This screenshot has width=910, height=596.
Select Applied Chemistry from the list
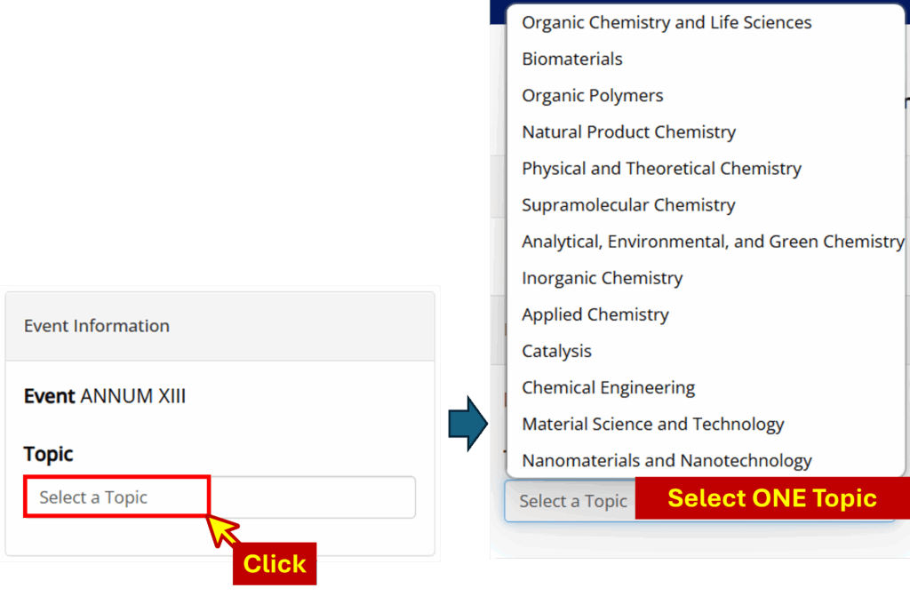[595, 314]
